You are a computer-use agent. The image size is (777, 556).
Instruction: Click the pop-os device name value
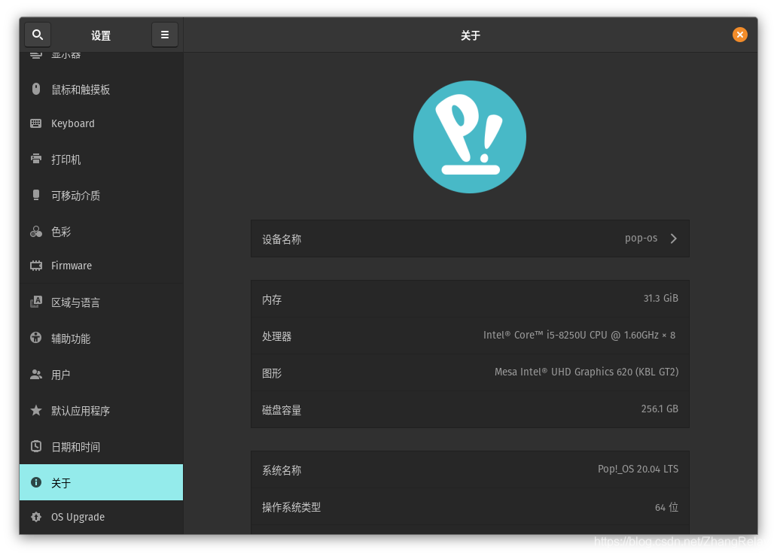[x=641, y=239]
